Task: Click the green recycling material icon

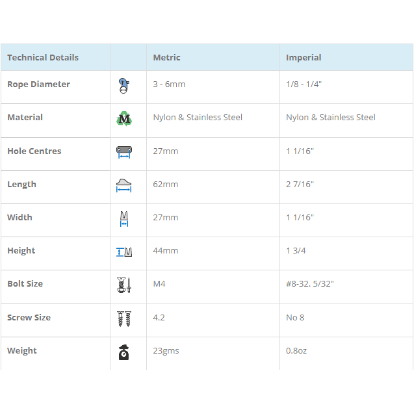Action: 124,118
